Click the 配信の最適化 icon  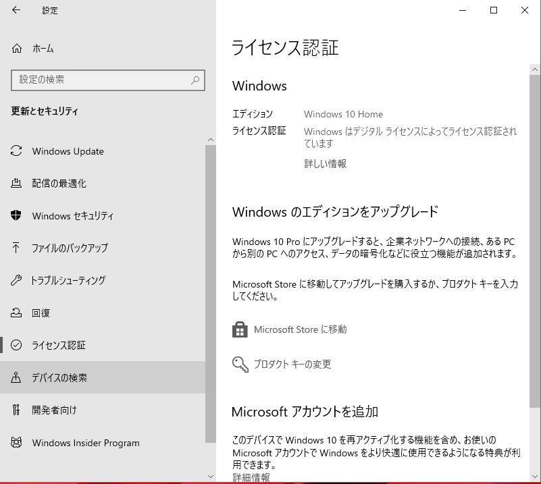coord(16,183)
